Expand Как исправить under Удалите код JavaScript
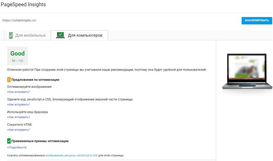Image resolution: width=273 pixels, height=161 pixels. pos(19,104)
